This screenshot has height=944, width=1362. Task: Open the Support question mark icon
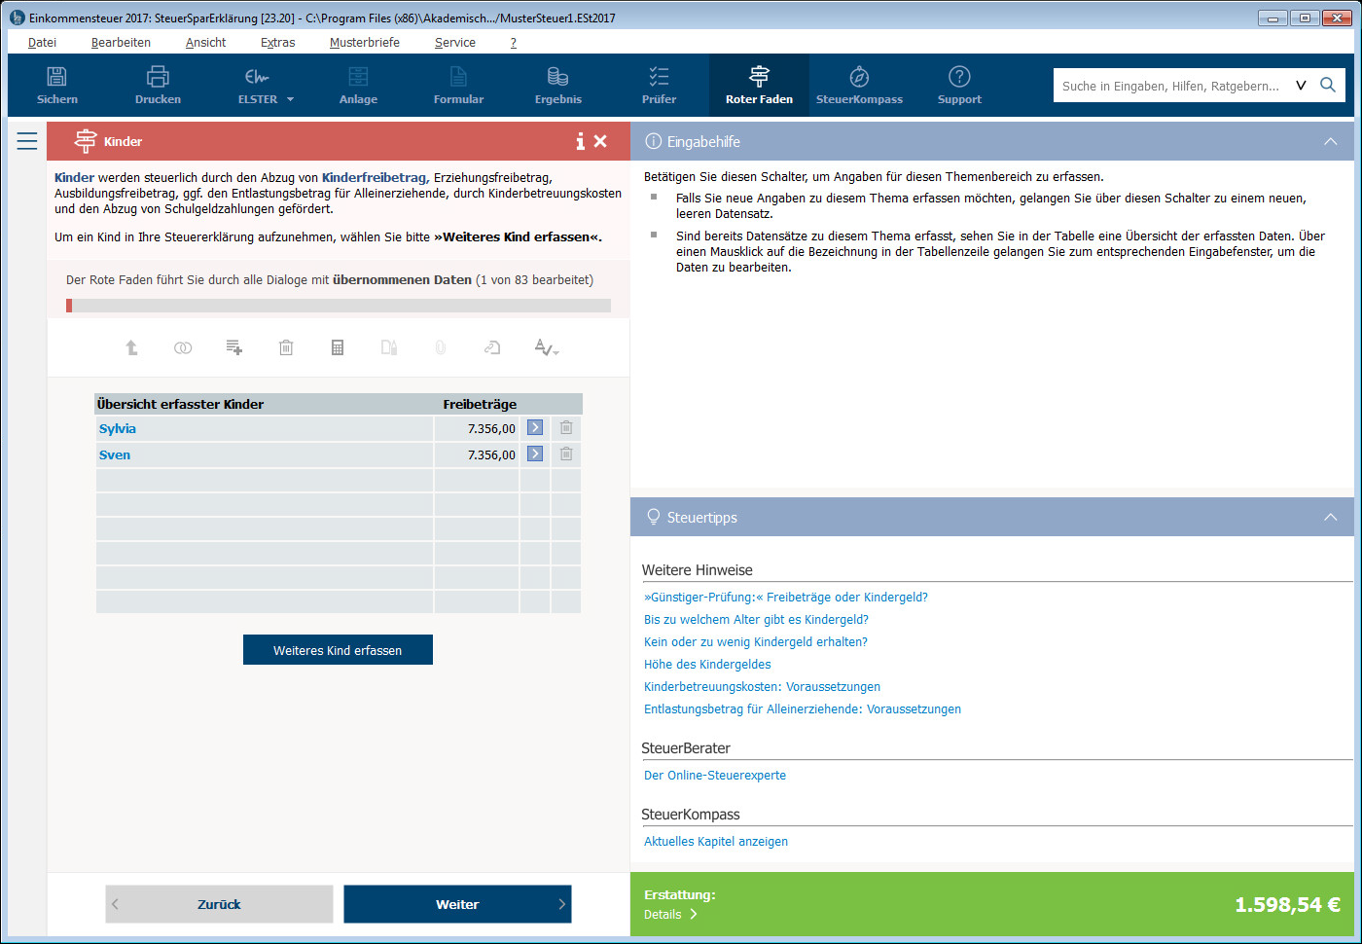[x=959, y=77]
